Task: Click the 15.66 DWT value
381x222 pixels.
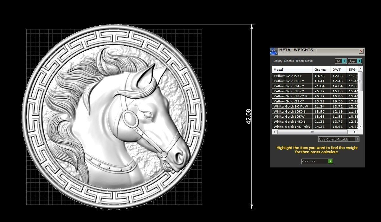Action: [x=337, y=127]
